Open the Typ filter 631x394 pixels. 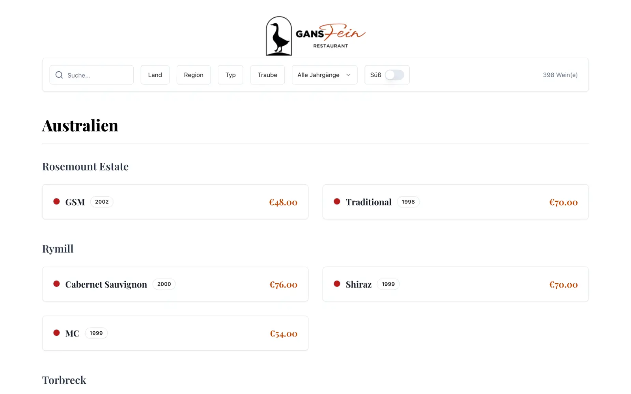pos(230,75)
